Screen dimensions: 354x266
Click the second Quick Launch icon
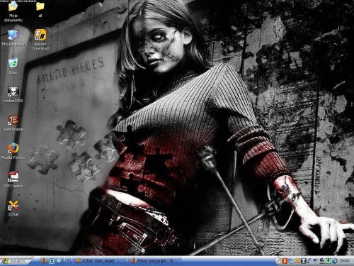(x=52, y=261)
